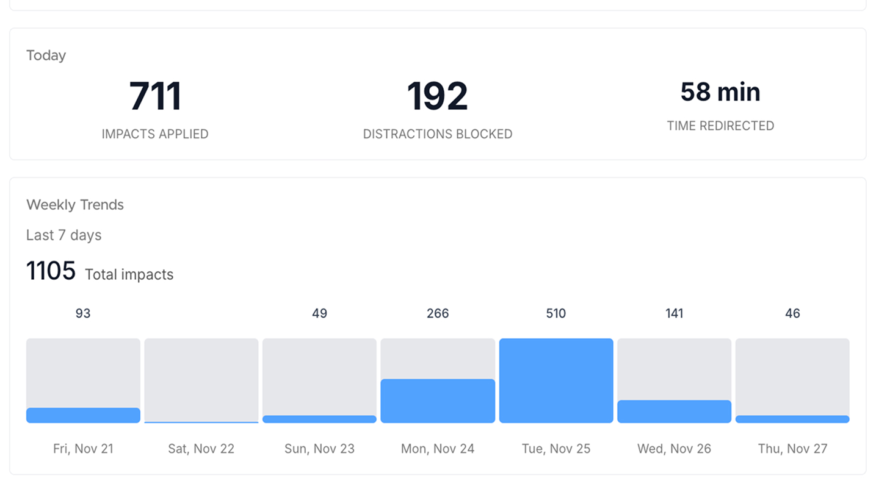Select the 192 Distractions Blocked stat
Viewport: 876px width, 495px height.
pyautogui.click(x=437, y=94)
